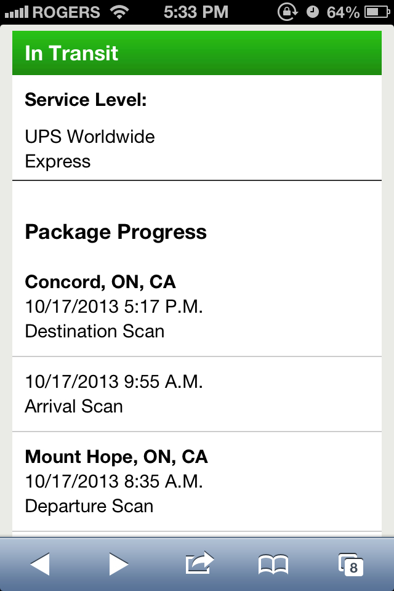394x591 pixels.
Task: Select the In Transit status header
Action: (x=197, y=53)
